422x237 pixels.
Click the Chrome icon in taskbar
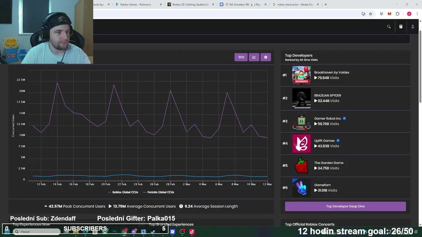point(124,232)
